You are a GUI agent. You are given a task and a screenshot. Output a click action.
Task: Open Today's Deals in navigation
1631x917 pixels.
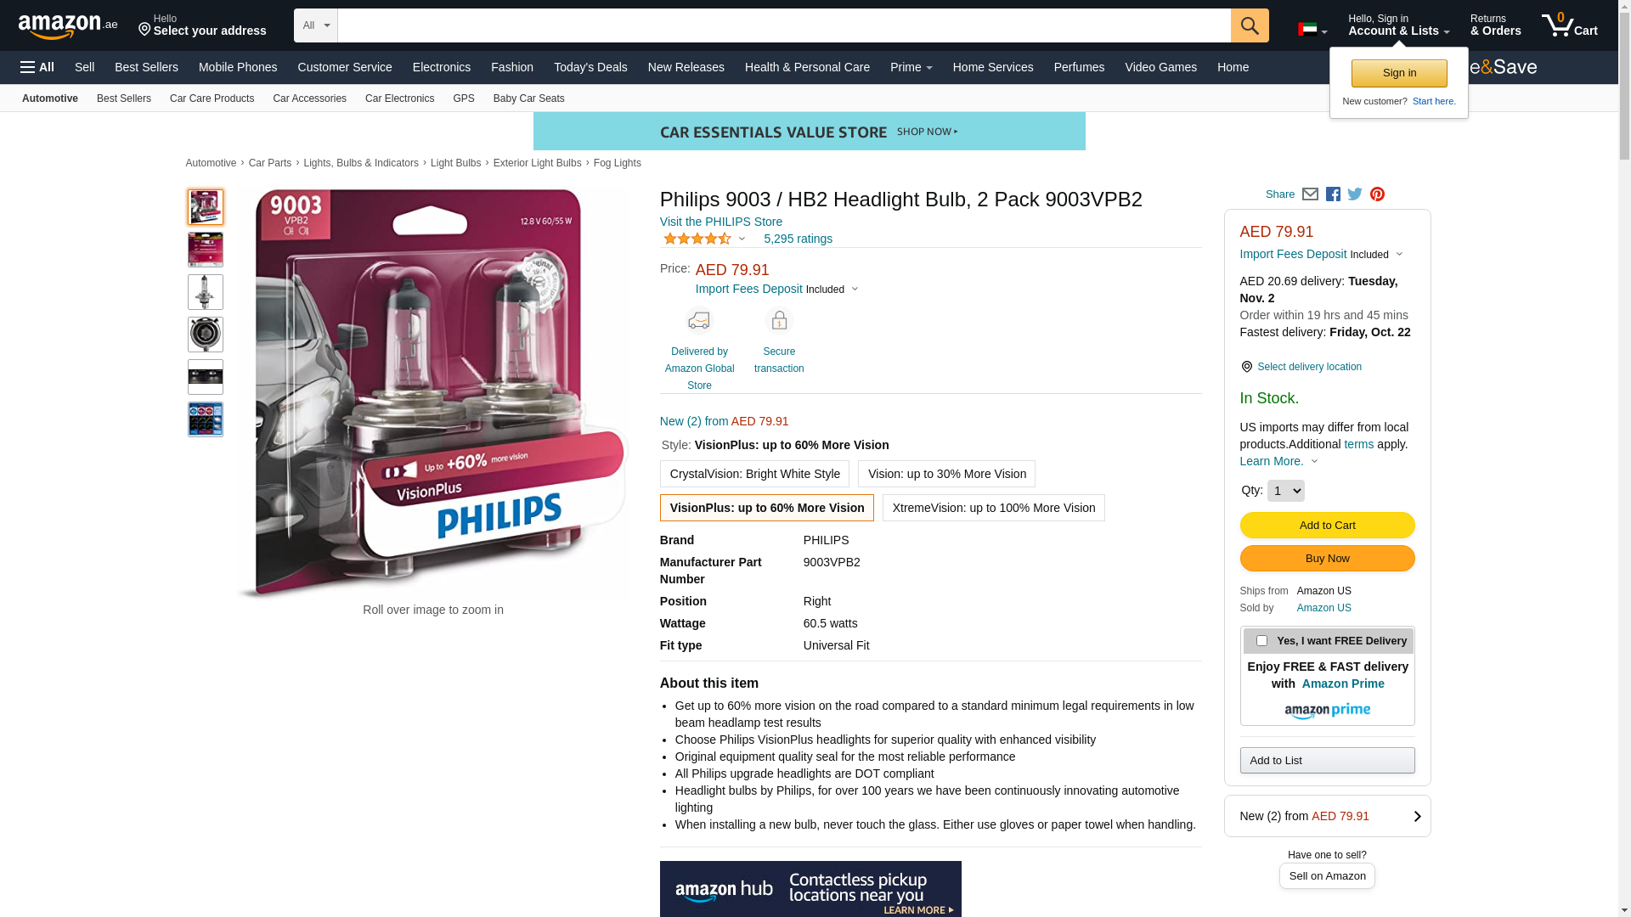click(x=590, y=67)
